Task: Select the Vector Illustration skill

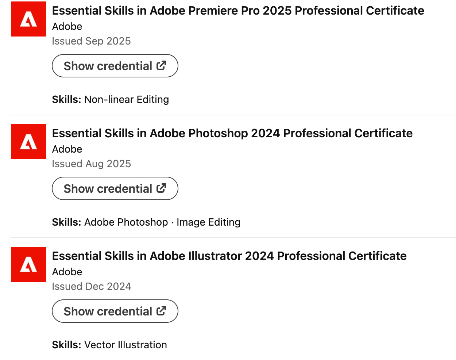Action: coord(125,345)
